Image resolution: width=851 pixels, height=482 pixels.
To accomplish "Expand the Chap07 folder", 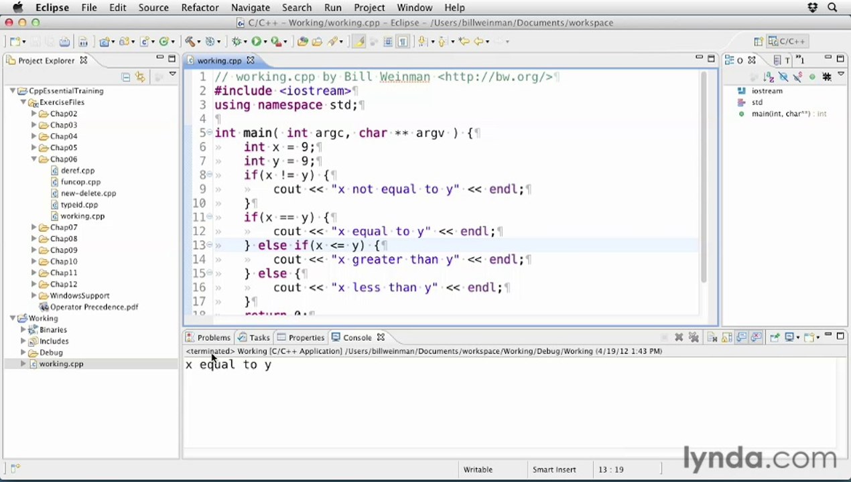I will [34, 228].
